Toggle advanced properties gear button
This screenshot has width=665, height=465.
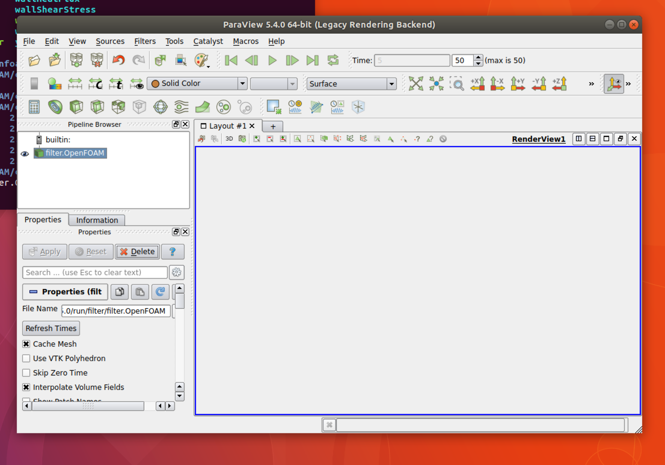pyautogui.click(x=176, y=272)
